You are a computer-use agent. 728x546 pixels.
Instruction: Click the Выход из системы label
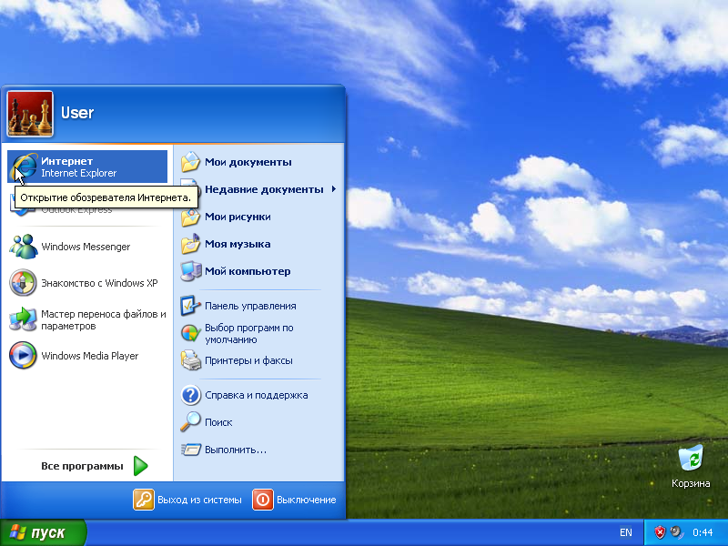point(199,500)
